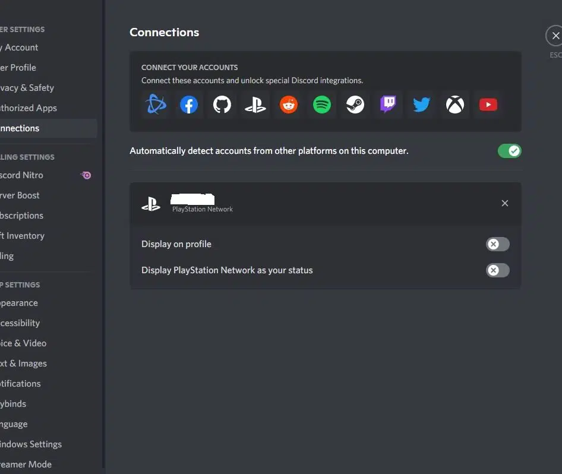Go to Privacy & Safety
Image resolution: width=562 pixels, height=474 pixels.
tap(47, 88)
